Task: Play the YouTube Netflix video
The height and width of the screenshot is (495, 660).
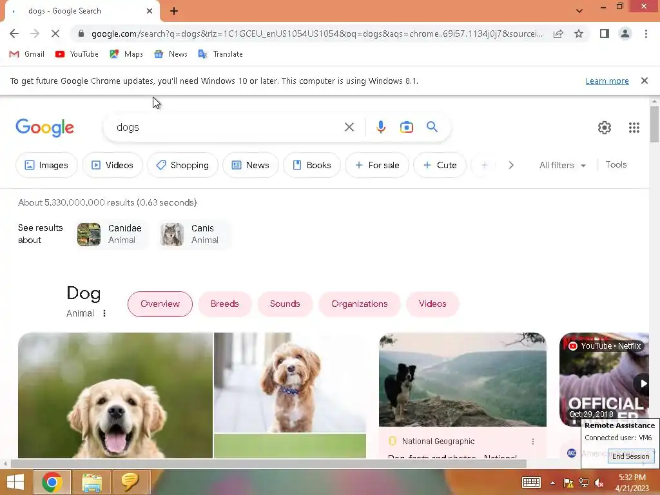Action: (x=643, y=383)
